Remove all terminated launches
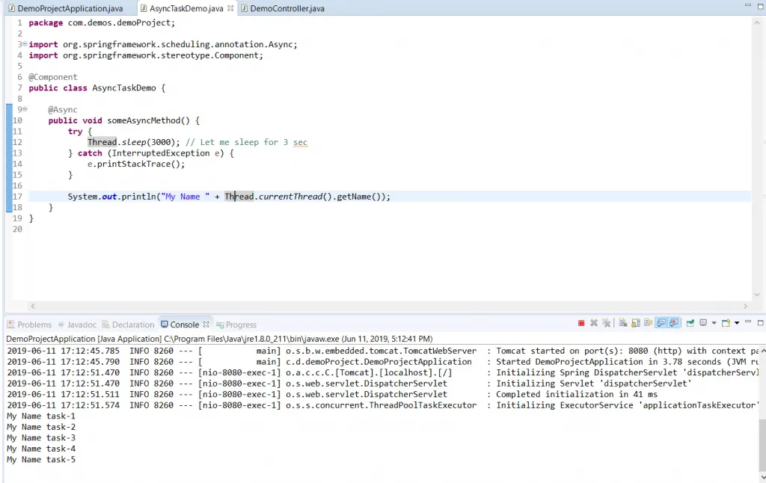This screenshot has height=483, width=766. tap(605, 322)
